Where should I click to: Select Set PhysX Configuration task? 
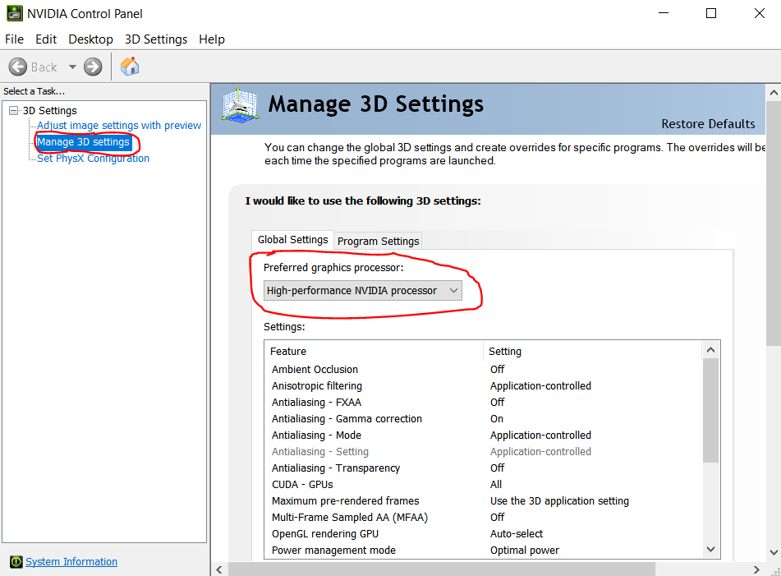click(93, 159)
